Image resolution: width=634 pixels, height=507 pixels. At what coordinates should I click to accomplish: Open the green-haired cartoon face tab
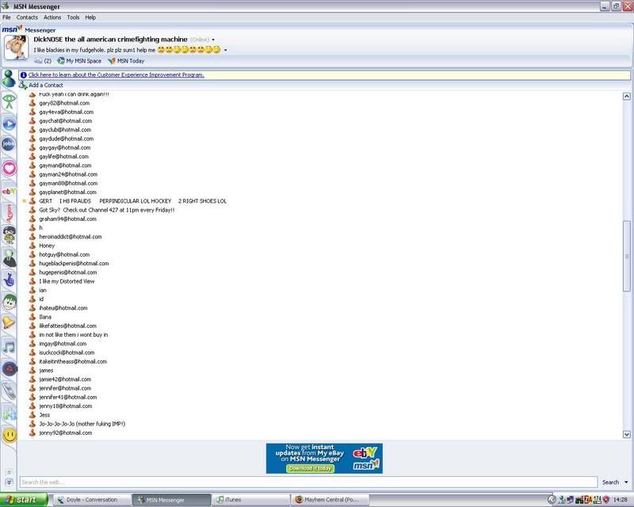pyautogui.click(x=9, y=302)
